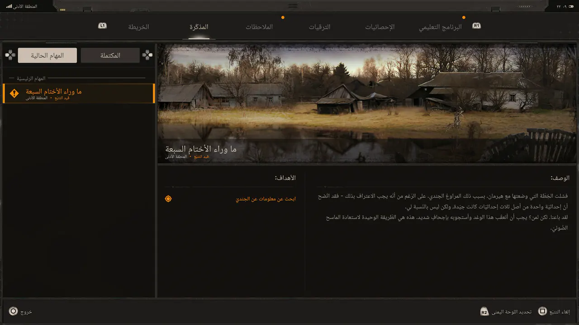The image size is (579, 325).
Task: Click the right D-pad icon beside المكتملة
Action: (147, 55)
